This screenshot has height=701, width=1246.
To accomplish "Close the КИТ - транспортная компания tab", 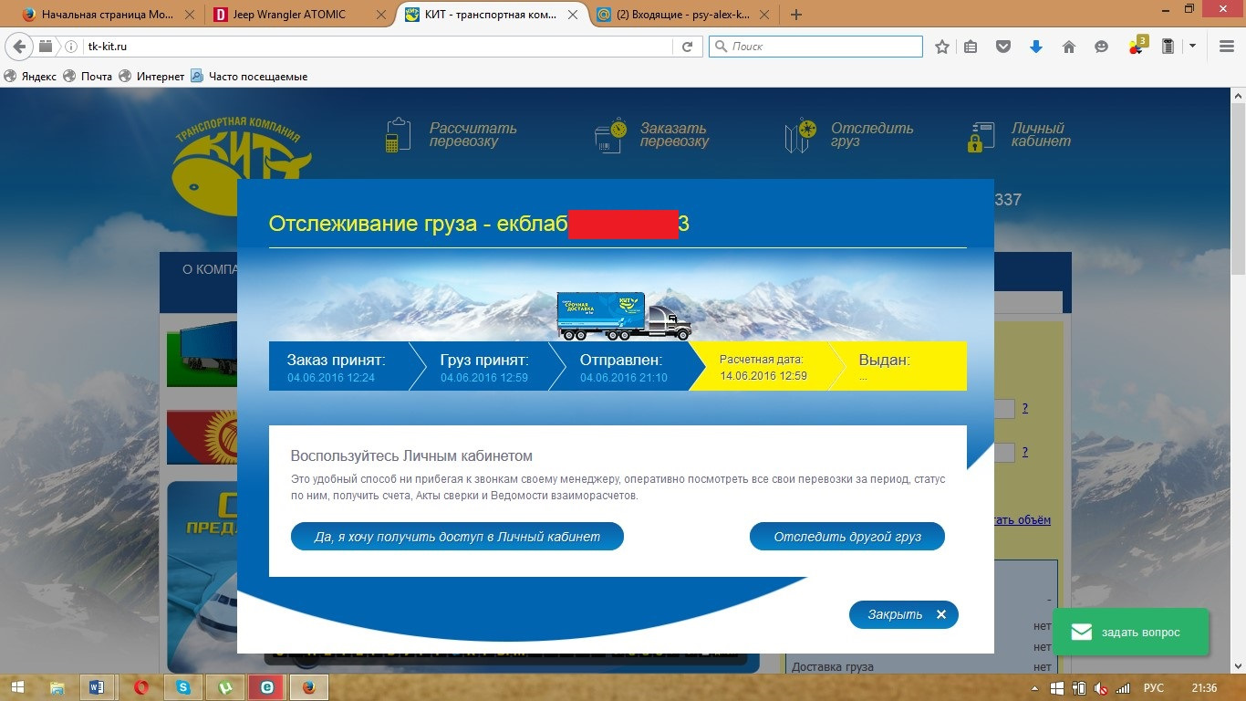I will pyautogui.click(x=571, y=15).
